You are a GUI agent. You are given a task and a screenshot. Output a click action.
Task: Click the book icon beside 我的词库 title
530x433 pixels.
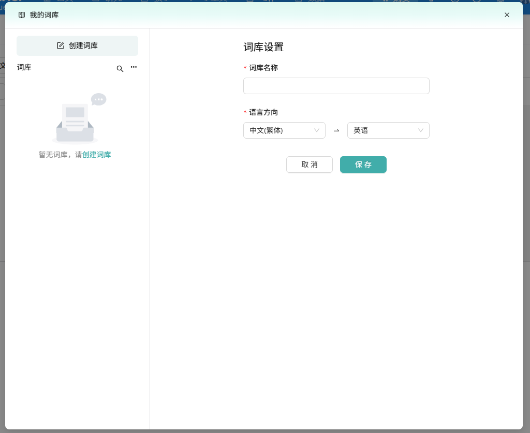click(x=22, y=15)
